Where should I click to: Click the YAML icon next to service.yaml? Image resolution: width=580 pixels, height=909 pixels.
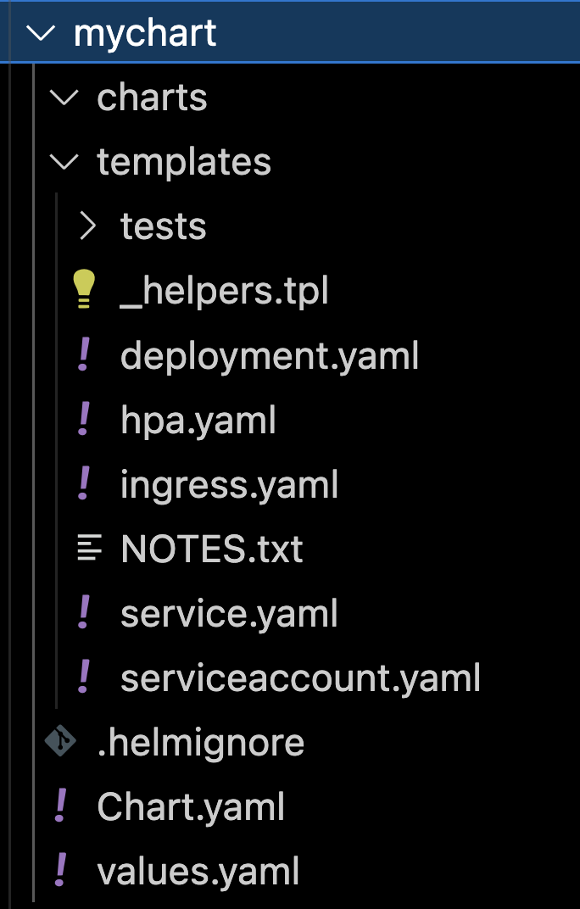tap(83, 613)
